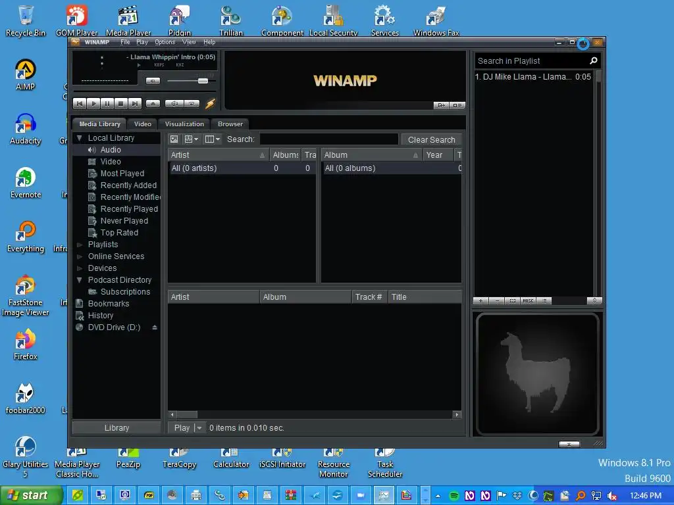Expand the Online Services node
Screen dimensions: 674x505
pos(79,256)
